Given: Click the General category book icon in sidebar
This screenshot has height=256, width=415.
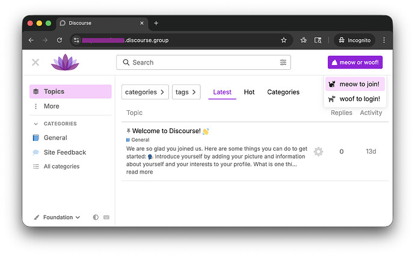Looking at the screenshot, I should 36,138.
